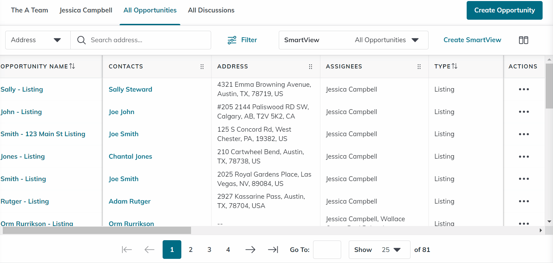Click Create SmartView link
This screenshot has height=263, width=553.
click(472, 40)
